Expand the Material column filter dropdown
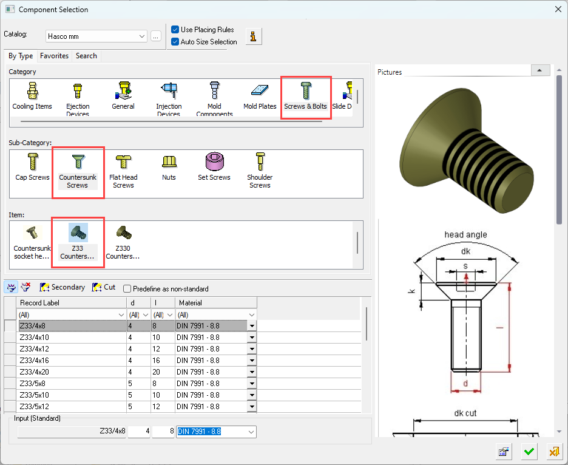This screenshot has height=465, width=568. pyautogui.click(x=251, y=315)
